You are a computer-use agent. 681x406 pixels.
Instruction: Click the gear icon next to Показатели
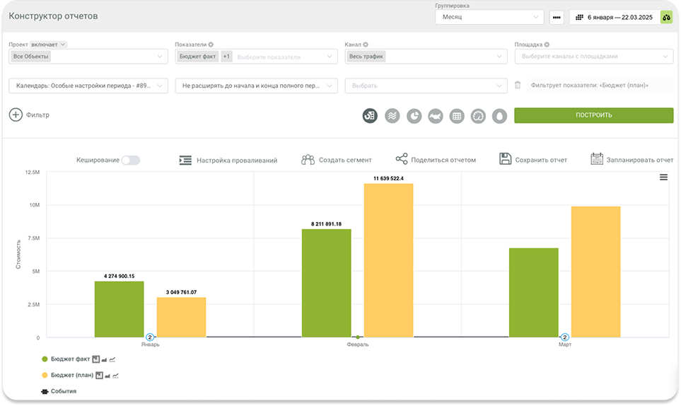coord(211,45)
